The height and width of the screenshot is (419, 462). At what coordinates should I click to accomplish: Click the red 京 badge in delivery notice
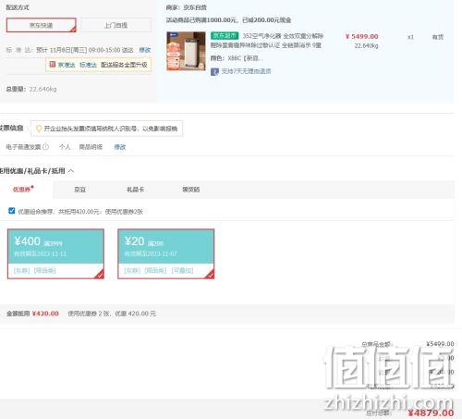pyautogui.click(x=53, y=65)
